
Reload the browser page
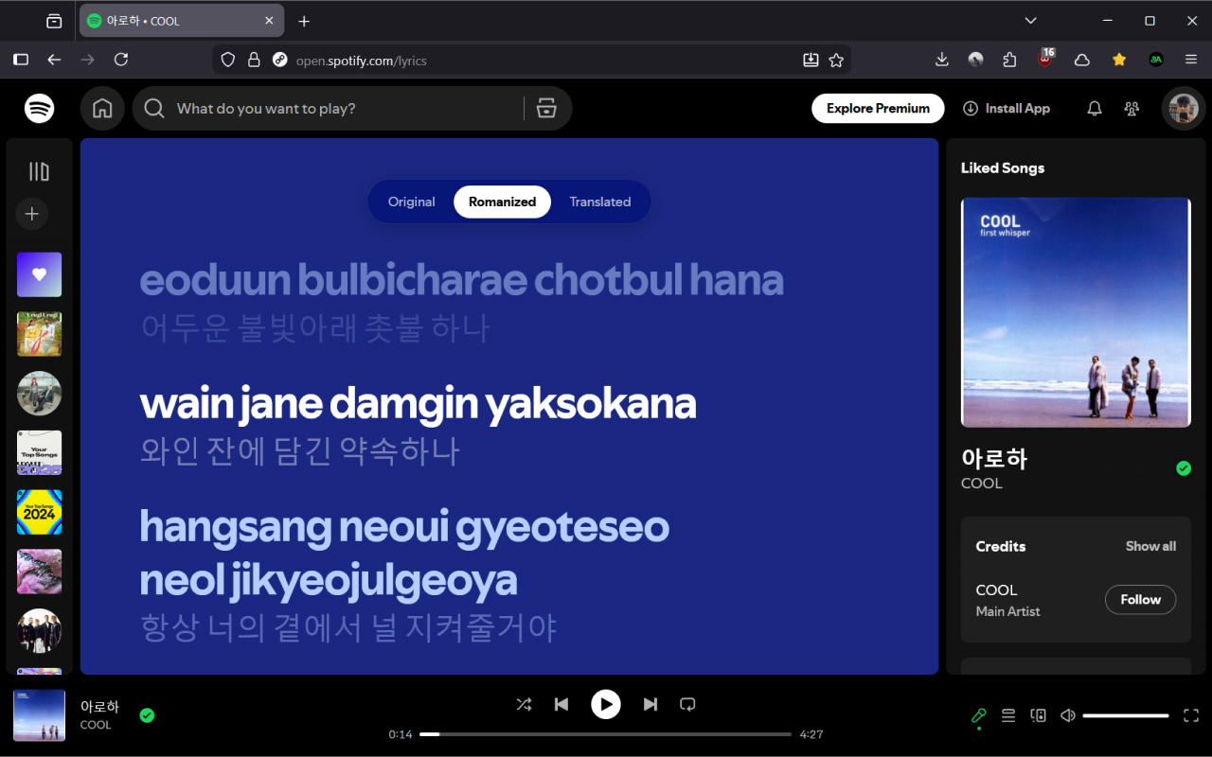[x=121, y=60]
